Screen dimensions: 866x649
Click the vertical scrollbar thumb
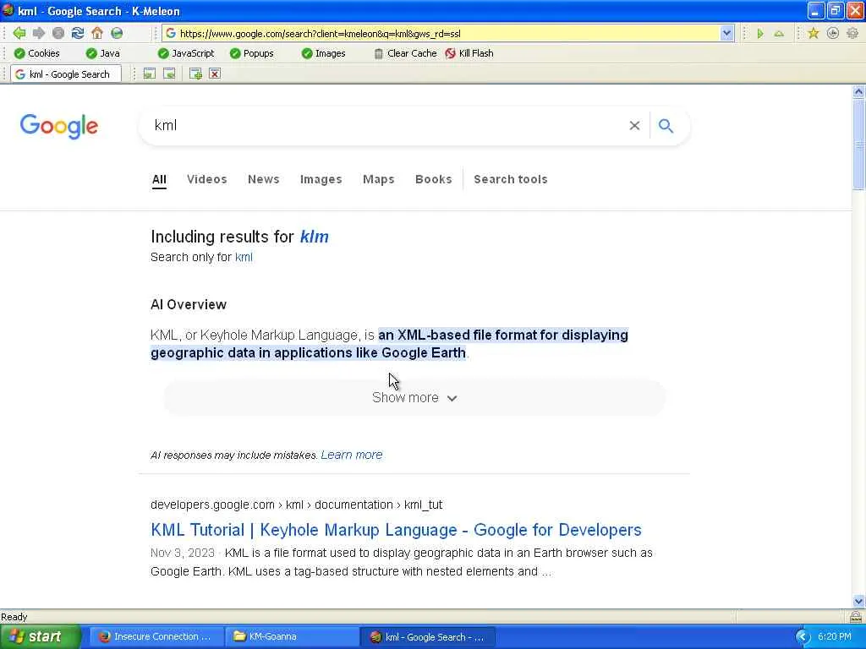tap(858, 144)
